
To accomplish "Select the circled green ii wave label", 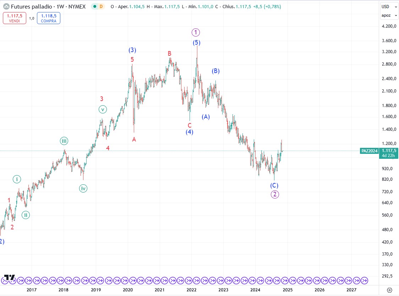I will [x=26, y=215].
